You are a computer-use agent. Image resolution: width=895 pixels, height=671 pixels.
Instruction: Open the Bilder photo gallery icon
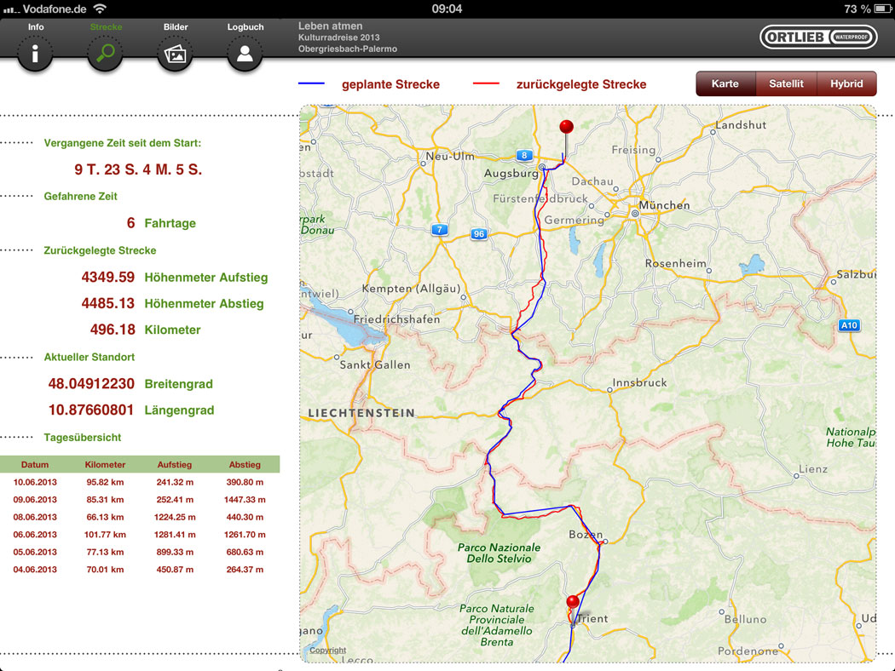[x=175, y=54]
